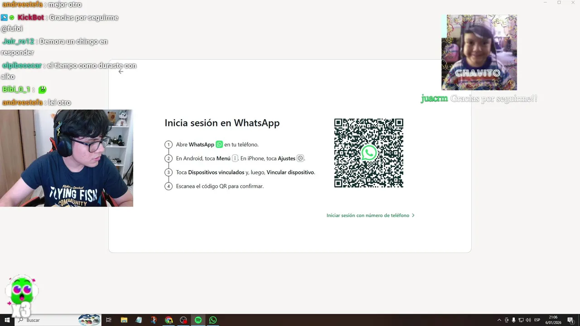The width and height of the screenshot is (580, 326).
Task: Expand the hidden system tray icons chevron
Action: [499, 320]
